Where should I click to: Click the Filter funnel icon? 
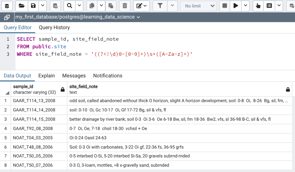pos(160,6)
